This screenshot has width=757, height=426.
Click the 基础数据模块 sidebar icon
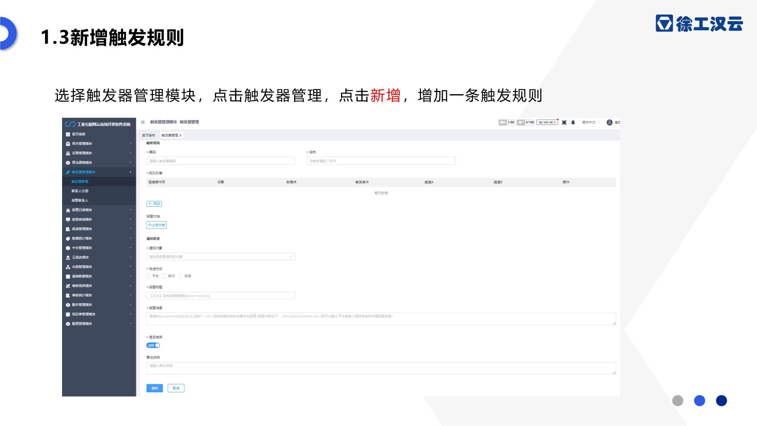[x=68, y=276]
